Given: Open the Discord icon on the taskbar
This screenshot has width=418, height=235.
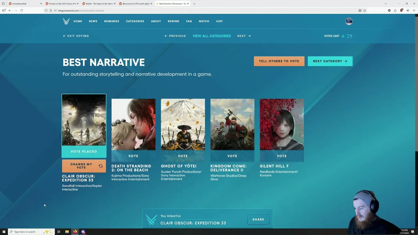Looking at the screenshot, I should coord(83,232).
